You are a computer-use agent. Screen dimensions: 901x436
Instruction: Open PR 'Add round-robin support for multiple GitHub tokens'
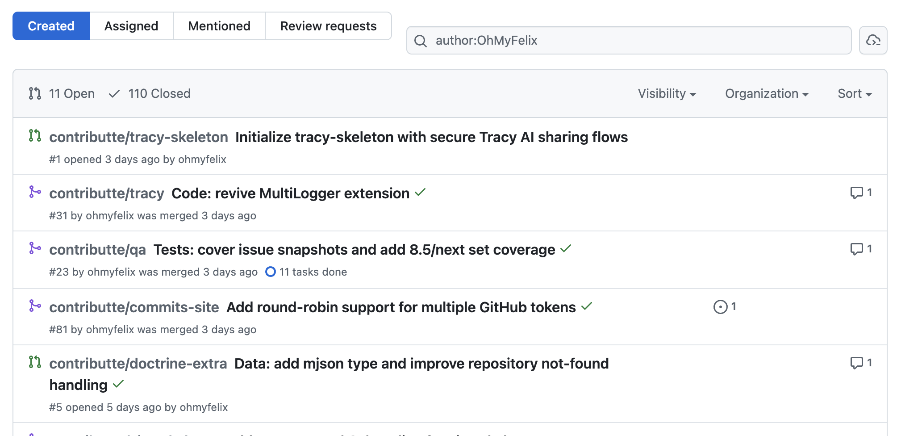[x=401, y=307]
